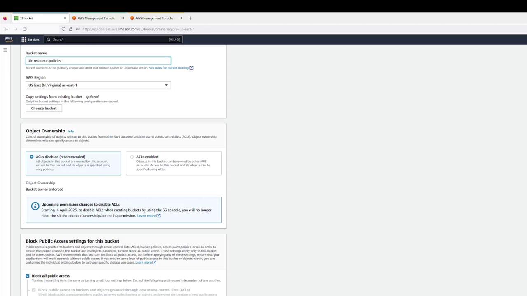
Task: Open the site permissions icon in address bar
Action: (x=78, y=29)
